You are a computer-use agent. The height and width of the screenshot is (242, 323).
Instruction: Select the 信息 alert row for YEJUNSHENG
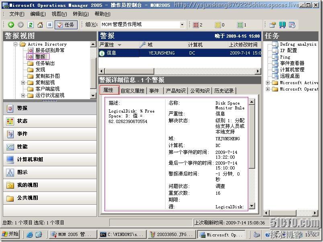pos(180,53)
